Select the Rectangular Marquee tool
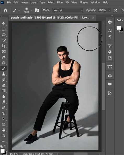The image size is (124, 155). [x=4, y=29]
